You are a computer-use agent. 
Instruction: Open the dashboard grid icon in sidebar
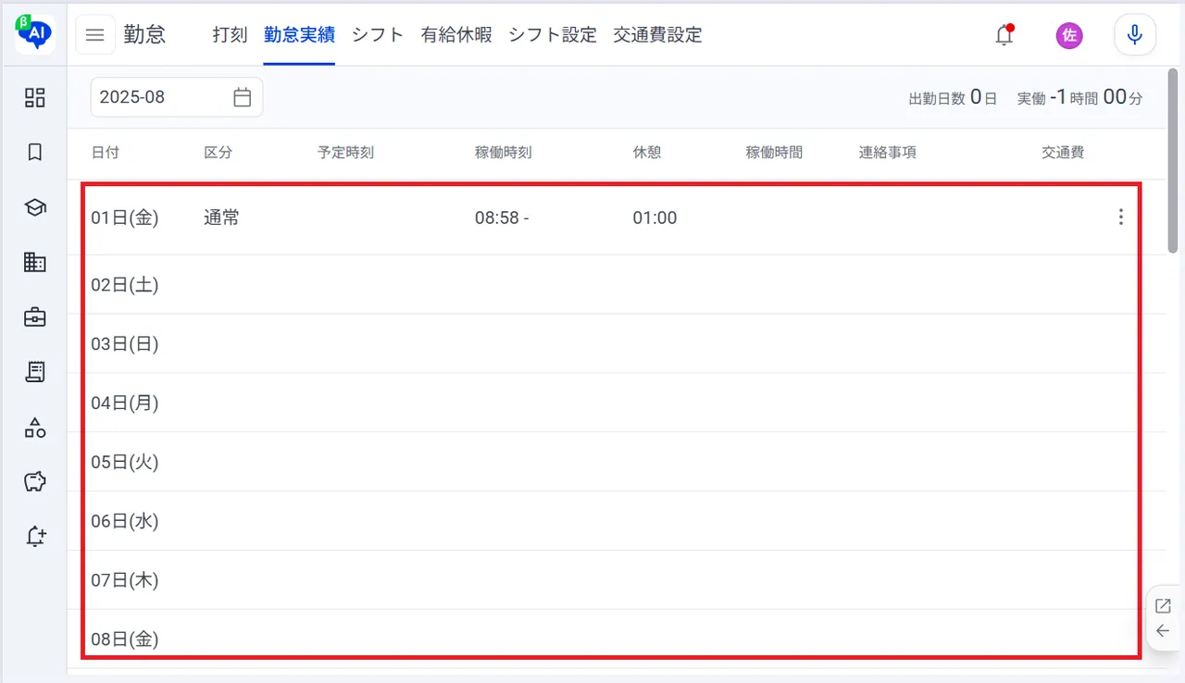(x=35, y=97)
